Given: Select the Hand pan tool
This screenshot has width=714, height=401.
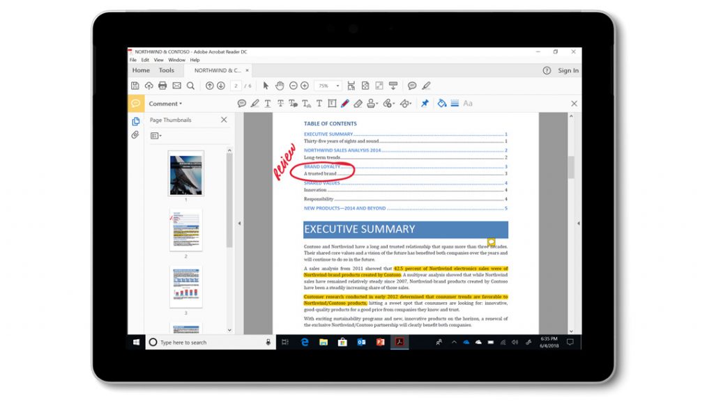Looking at the screenshot, I should [280, 86].
